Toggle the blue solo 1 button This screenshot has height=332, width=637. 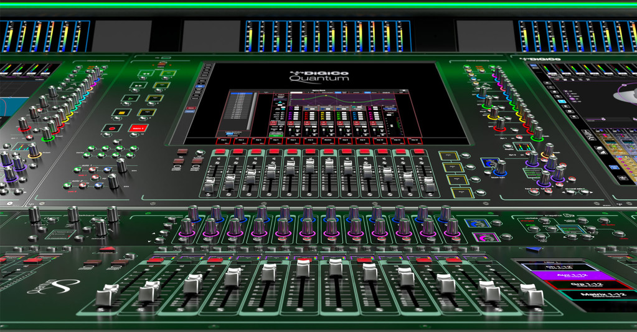coord(107,170)
